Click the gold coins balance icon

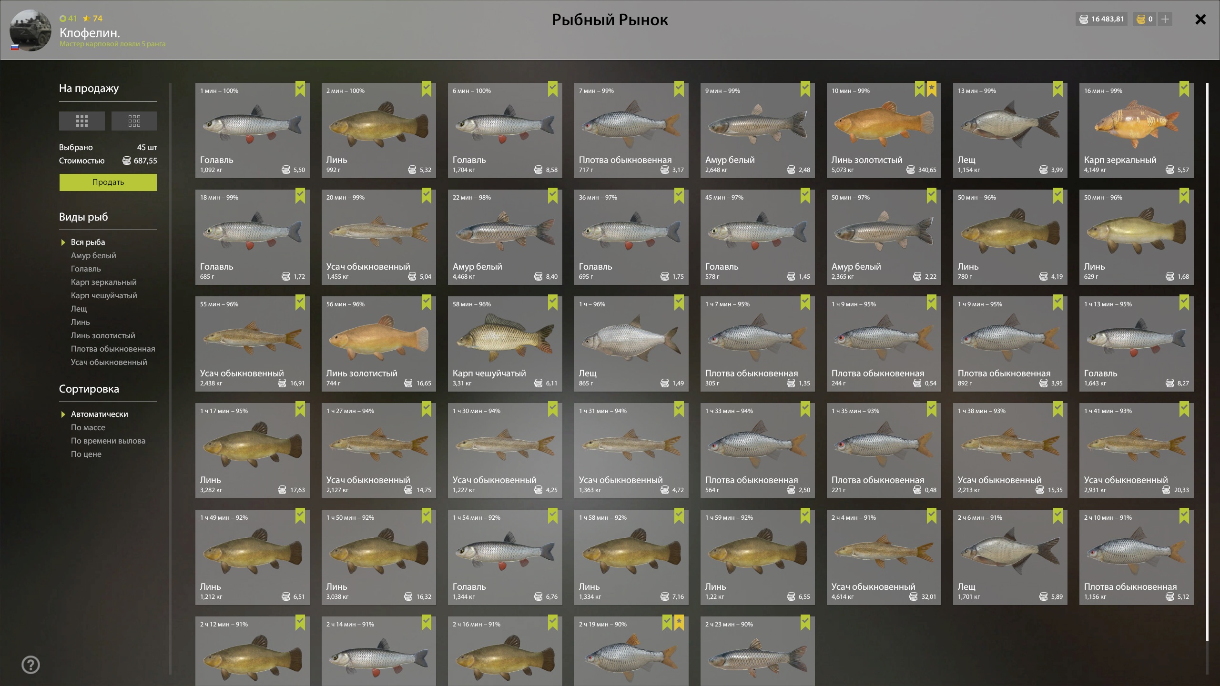(1141, 19)
